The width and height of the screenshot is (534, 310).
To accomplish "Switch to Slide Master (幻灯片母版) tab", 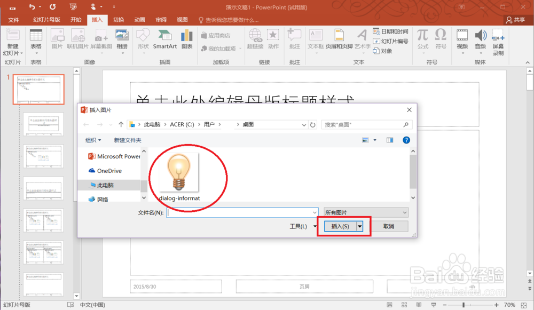I will (46, 20).
